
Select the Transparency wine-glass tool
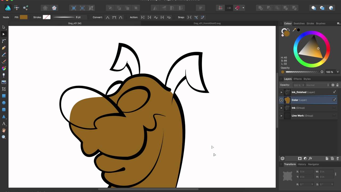click(4, 75)
